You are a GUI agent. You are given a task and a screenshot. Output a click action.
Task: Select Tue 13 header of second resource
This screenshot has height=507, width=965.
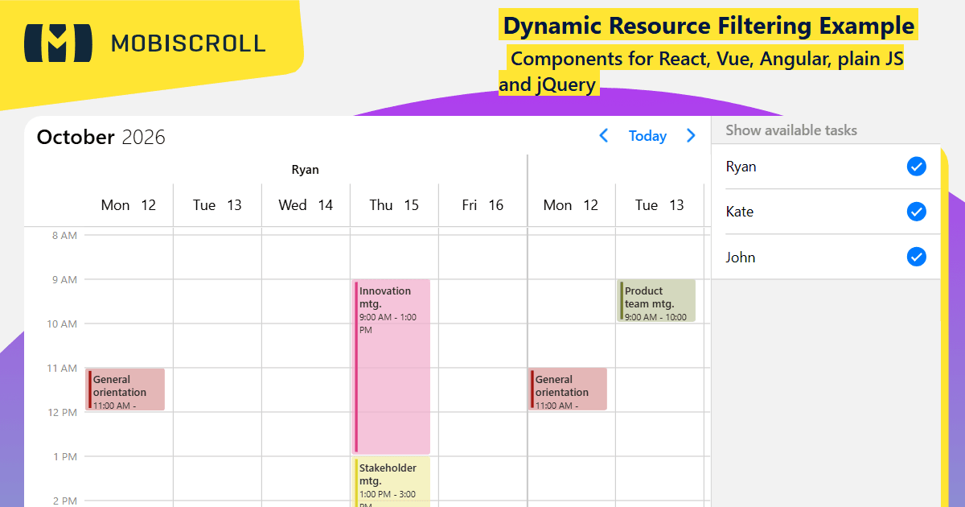click(x=659, y=205)
